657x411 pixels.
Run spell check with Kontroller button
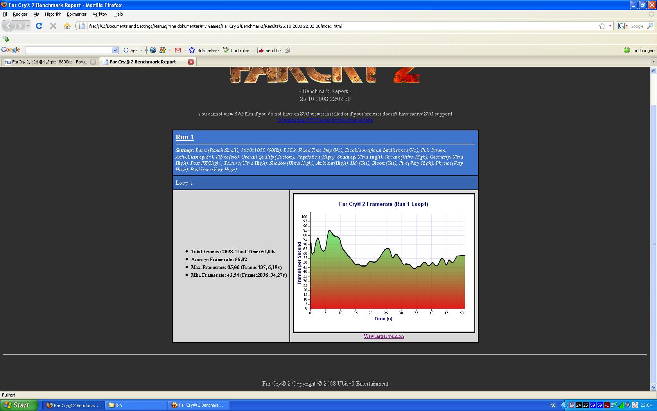[236, 50]
